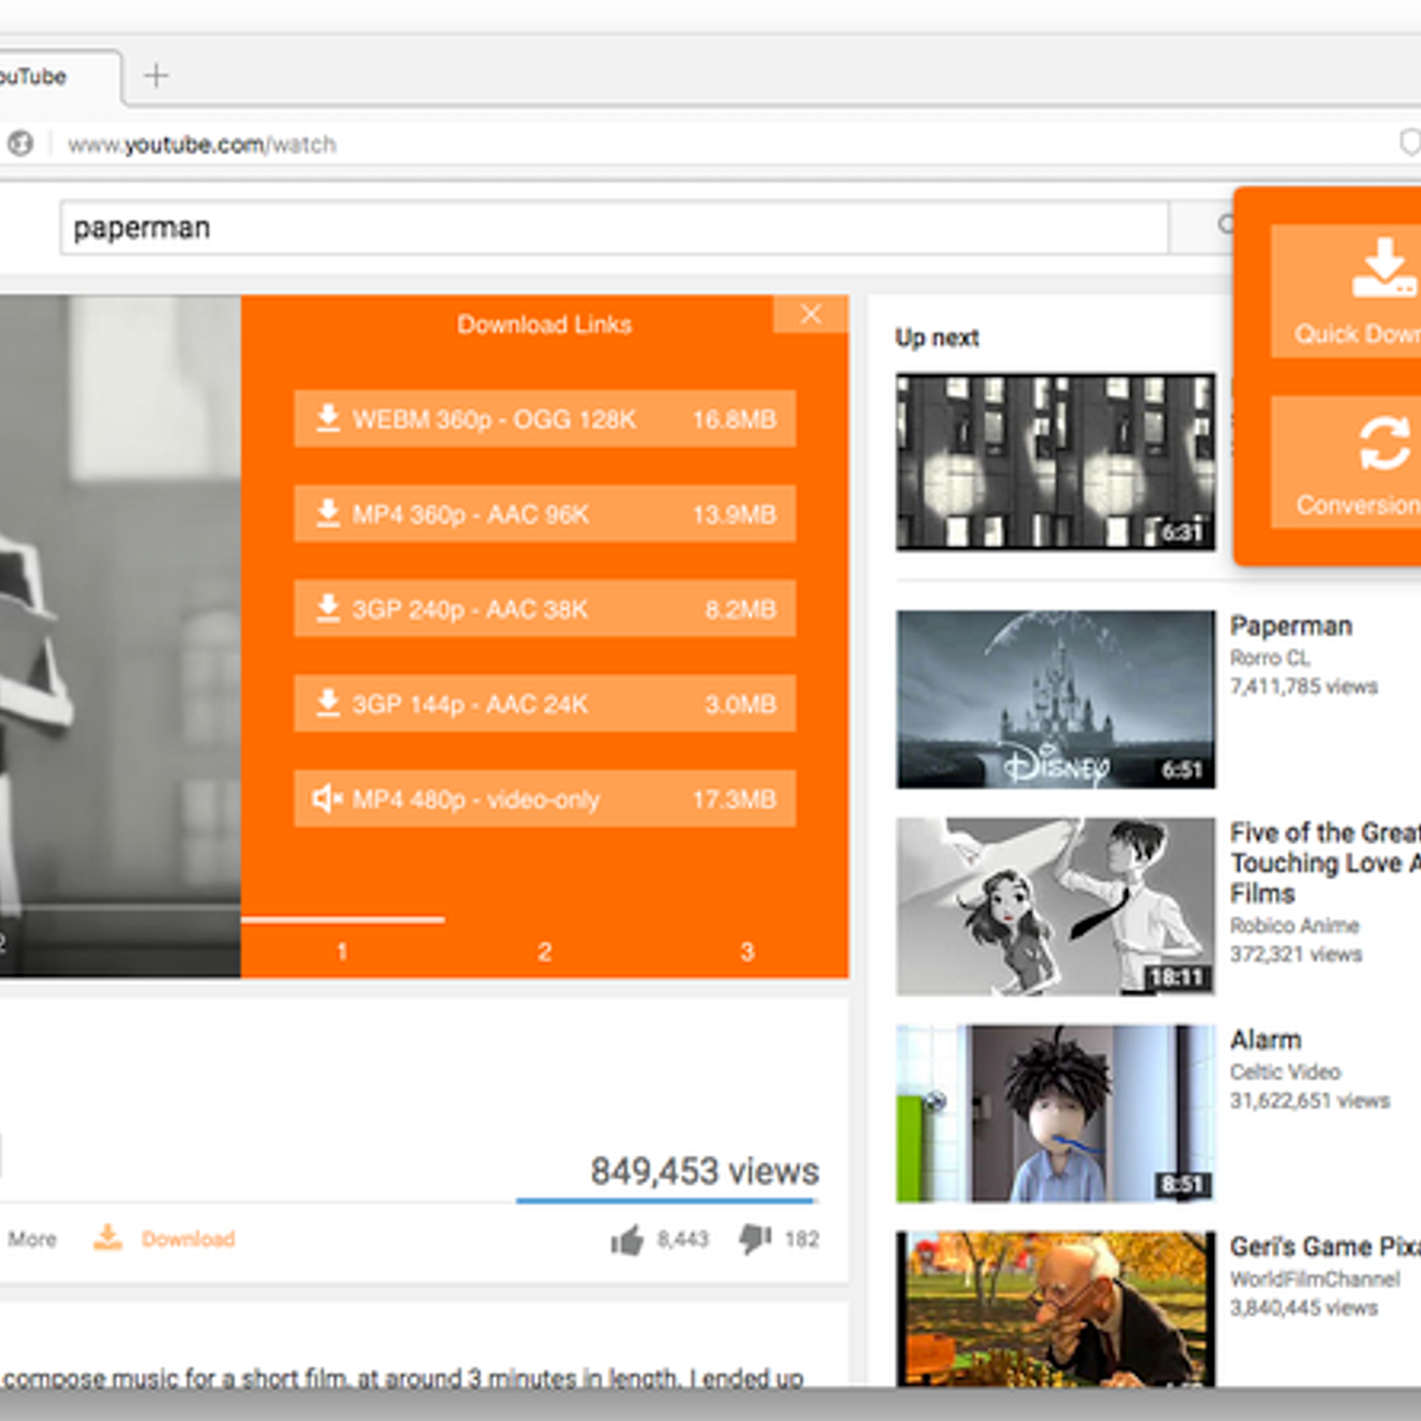The image size is (1421, 1421).
Task: Open the 18:11 love films thumbnail
Action: [1055, 906]
